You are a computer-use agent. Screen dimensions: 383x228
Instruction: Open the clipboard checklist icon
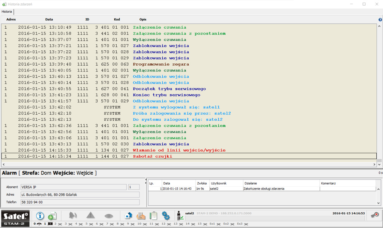(153, 216)
